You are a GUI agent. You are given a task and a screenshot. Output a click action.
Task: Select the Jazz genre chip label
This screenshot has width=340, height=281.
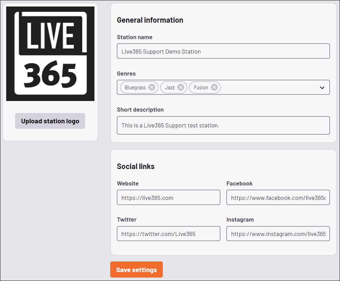170,88
